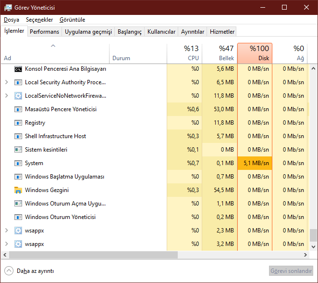Click the vertical scrollbar down arrow
The width and height of the screenshot is (318, 283).
pos(313,247)
